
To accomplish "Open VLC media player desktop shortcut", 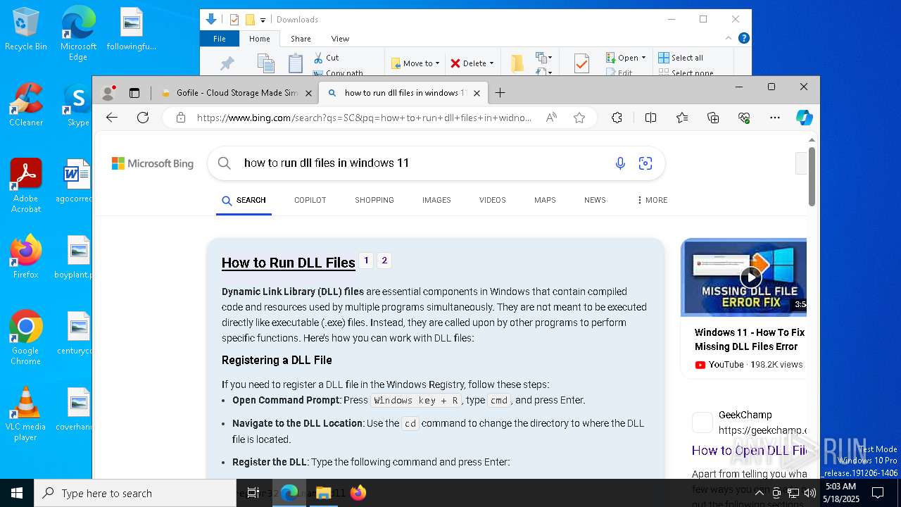I will click(x=26, y=414).
